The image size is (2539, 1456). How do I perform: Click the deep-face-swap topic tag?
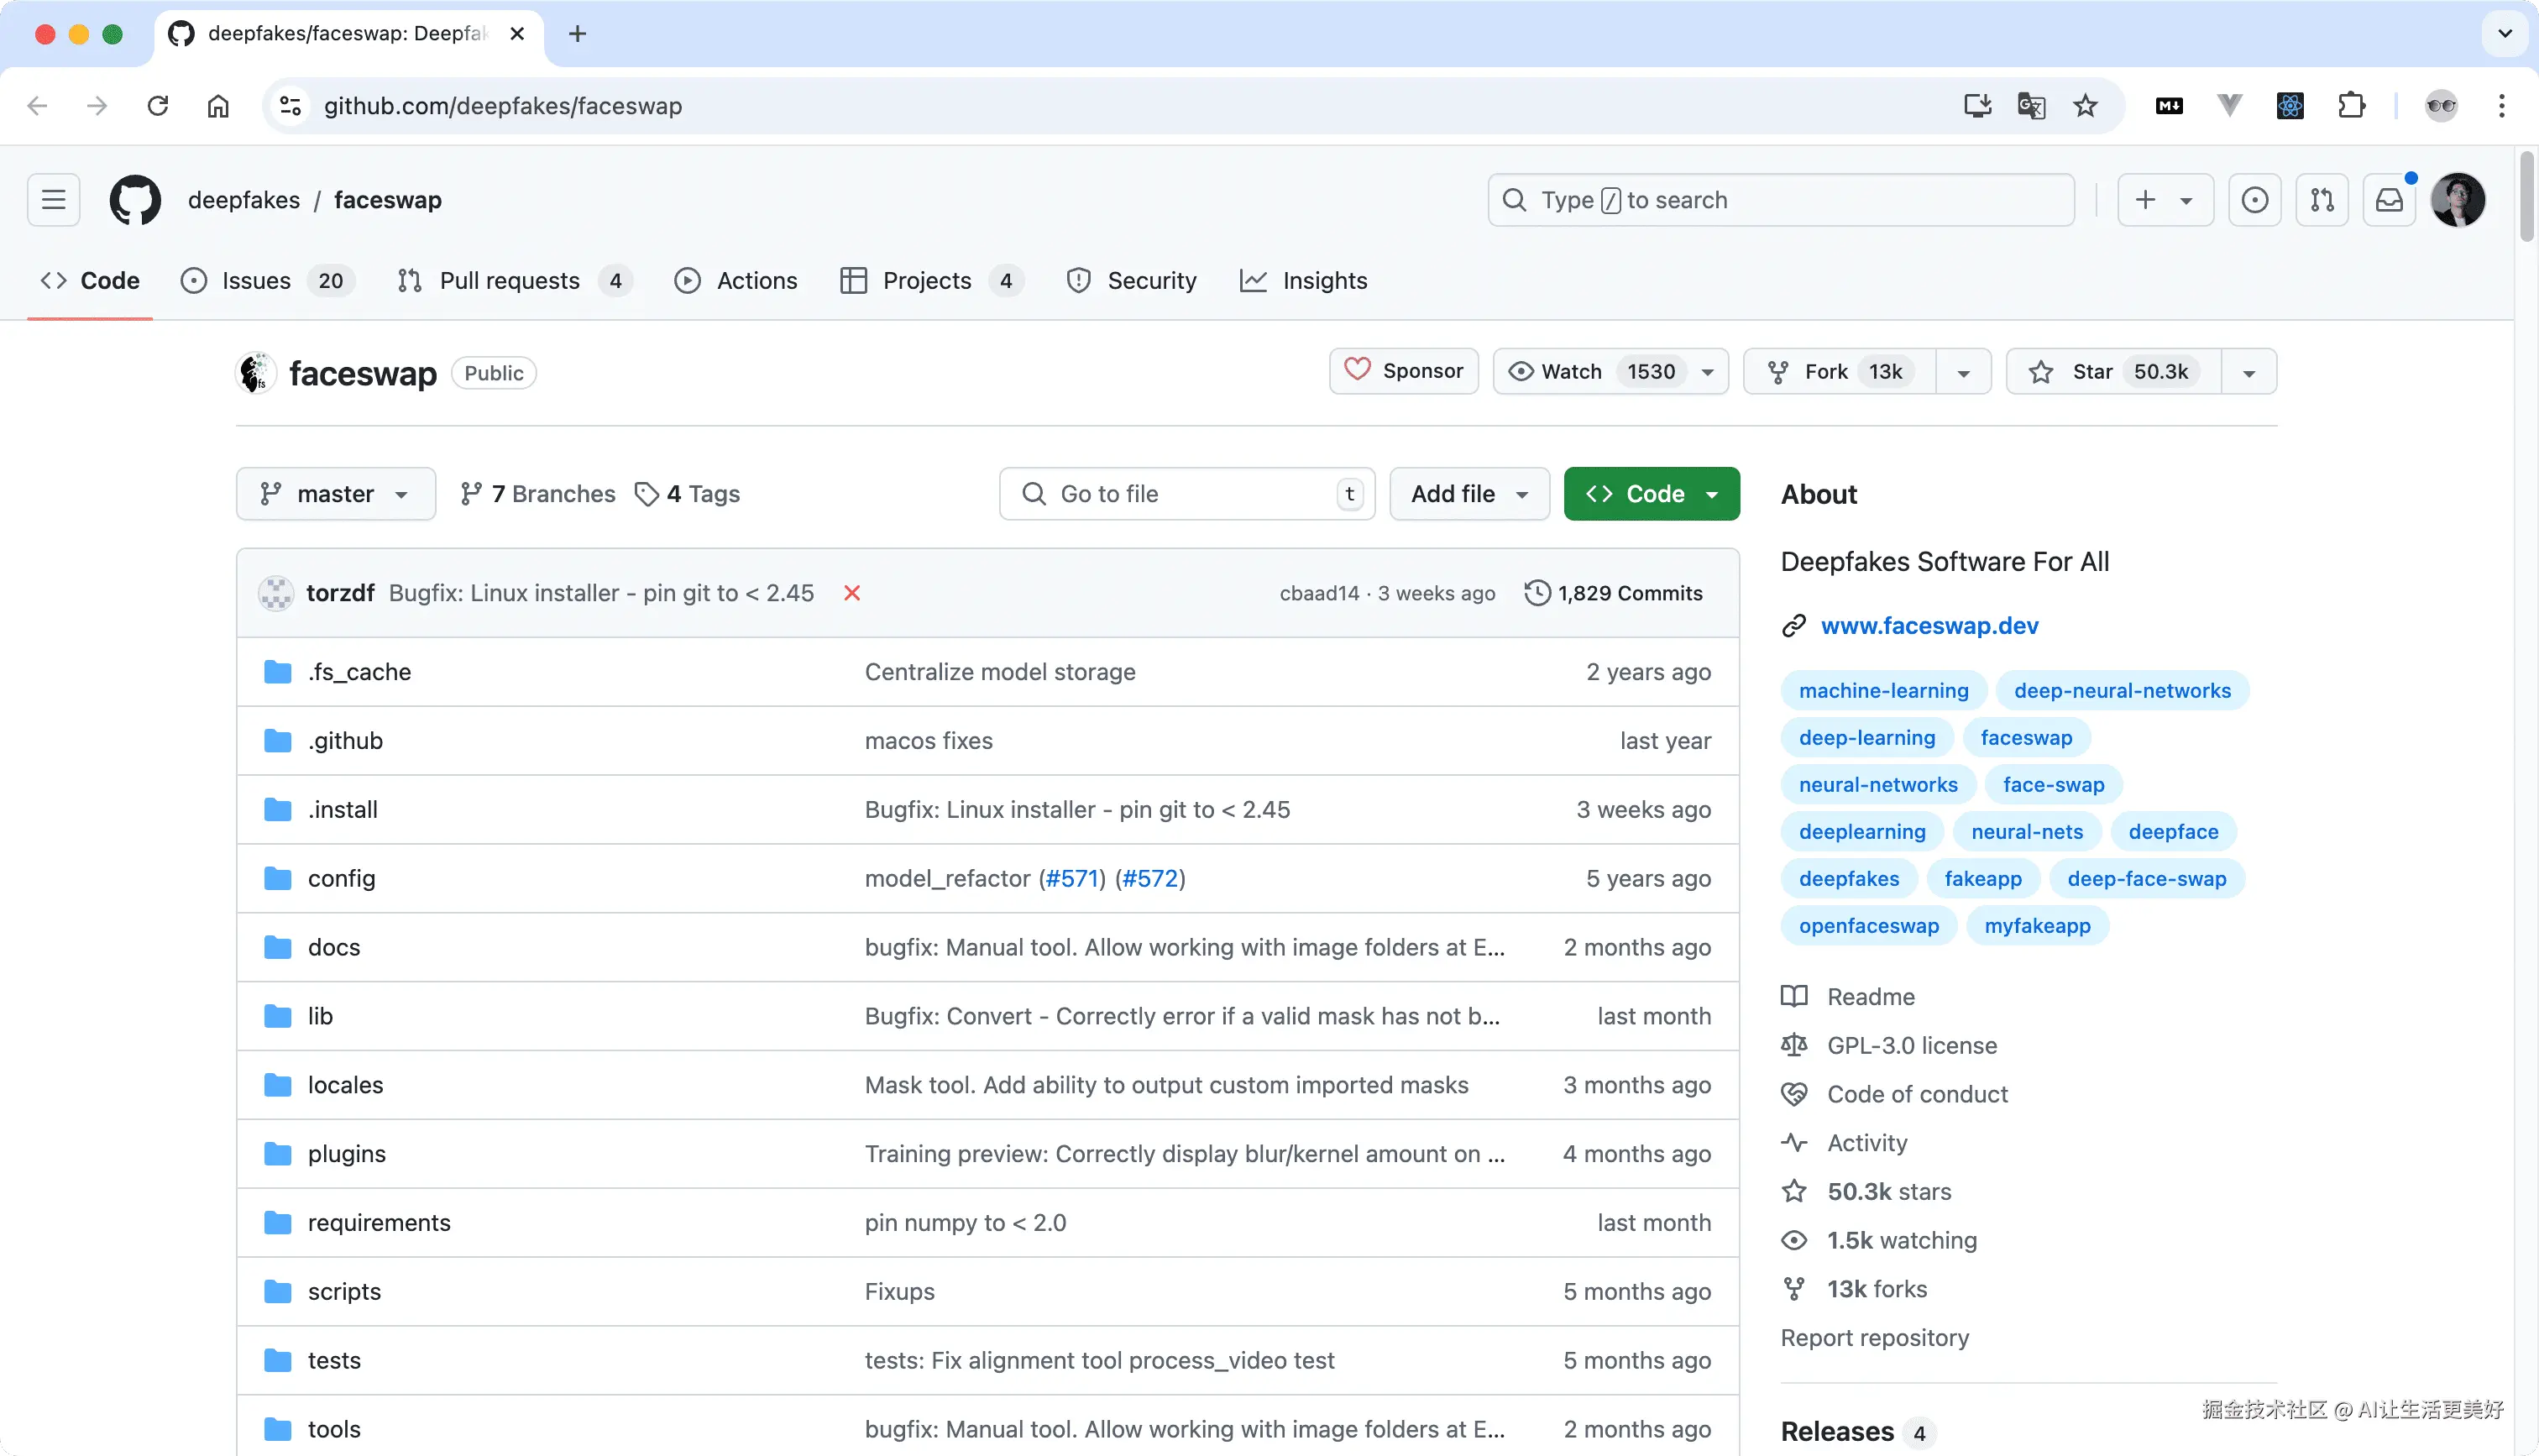2146,879
